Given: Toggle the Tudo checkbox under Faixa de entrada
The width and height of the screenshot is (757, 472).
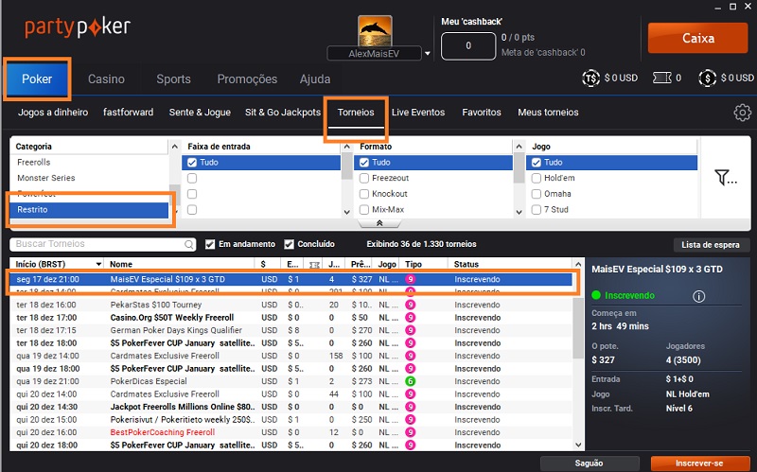Looking at the screenshot, I should pos(192,163).
